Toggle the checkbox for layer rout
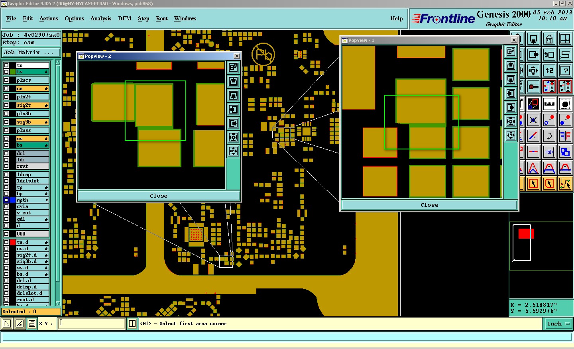Image resolution: width=574 pixels, height=349 pixels. point(6,166)
